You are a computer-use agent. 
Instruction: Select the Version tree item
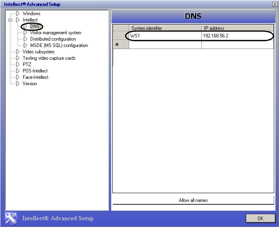[x=30, y=84]
